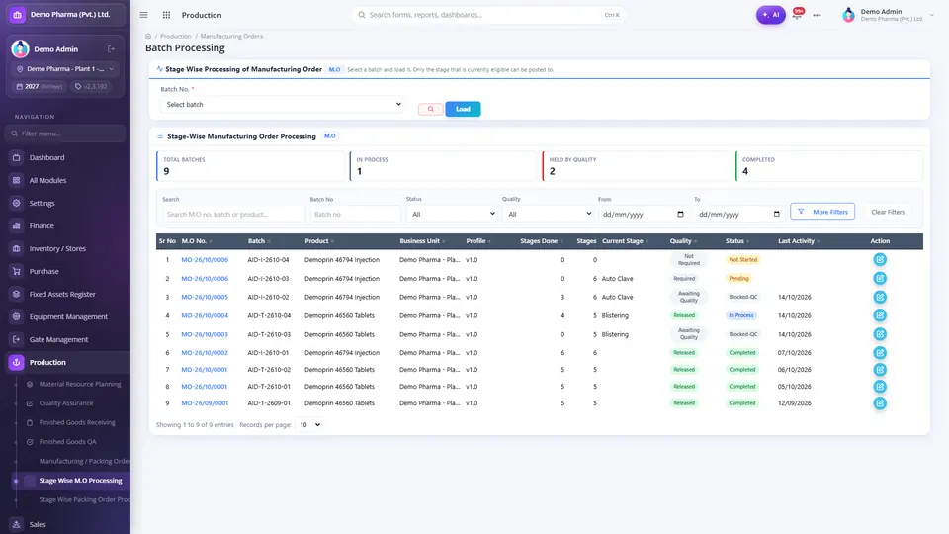Viewport: 949px width, 534px height.
Task: Click the Demo Admin avatar in top bar
Action: pos(848,15)
